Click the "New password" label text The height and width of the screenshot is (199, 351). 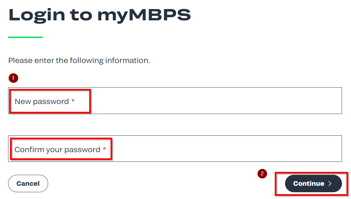(42, 101)
